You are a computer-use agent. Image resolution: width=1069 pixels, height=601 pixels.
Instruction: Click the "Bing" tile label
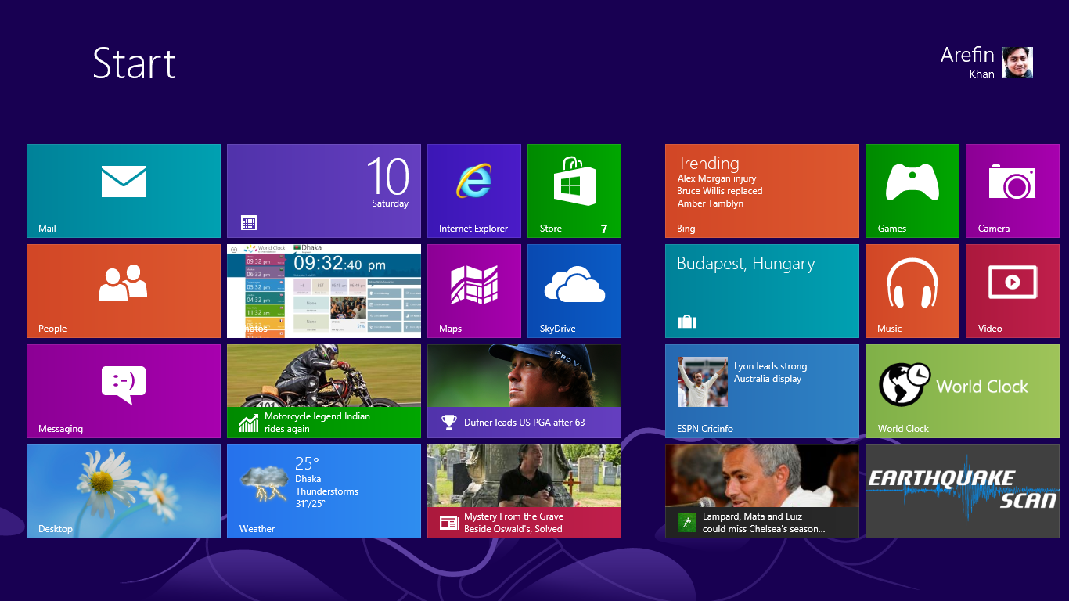click(686, 229)
